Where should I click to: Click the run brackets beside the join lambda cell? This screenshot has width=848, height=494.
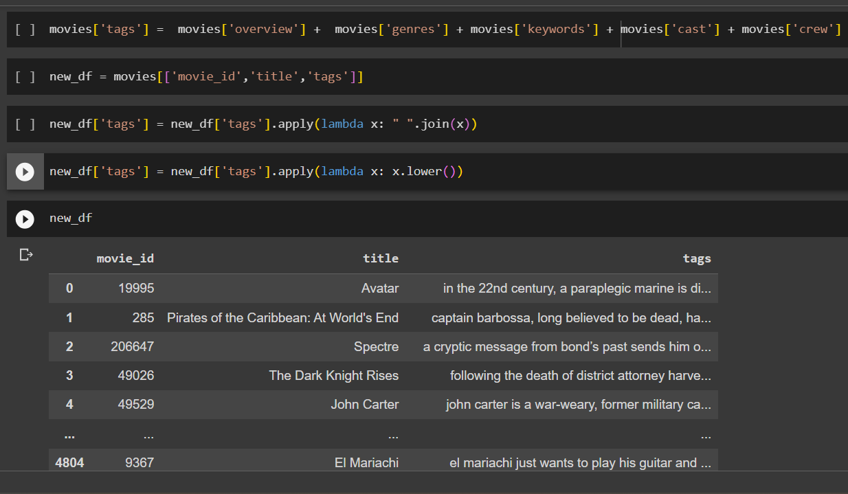point(23,124)
